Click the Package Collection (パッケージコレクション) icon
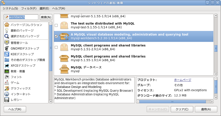The width and height of the screenshot is (221, 116). tap(7, 25)
